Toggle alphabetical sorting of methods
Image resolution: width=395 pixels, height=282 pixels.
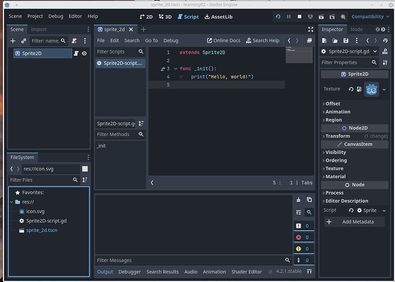tap(141, 123)
